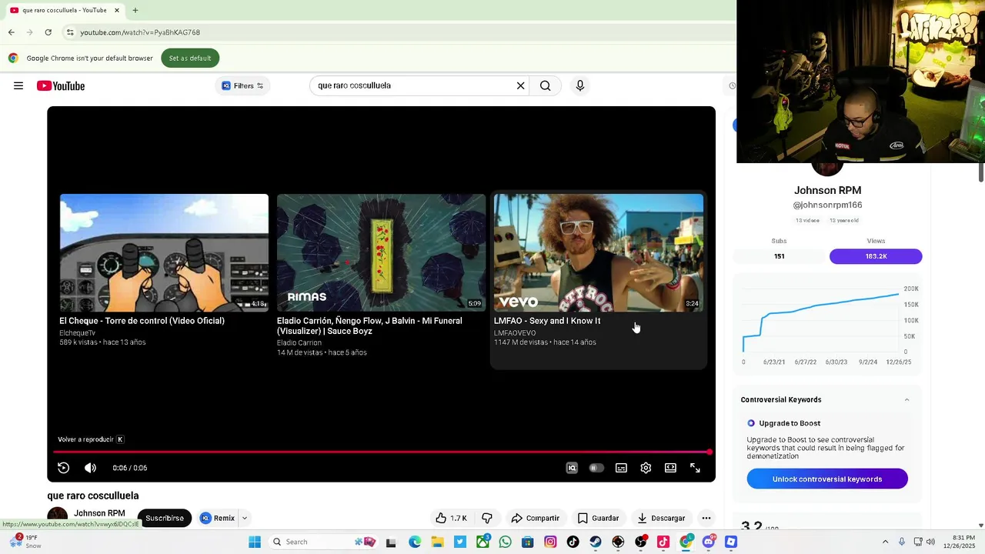This screenshot has width=985, height=554.
Task: Click the taskbar Search box
Action: [x=323, y=542]
